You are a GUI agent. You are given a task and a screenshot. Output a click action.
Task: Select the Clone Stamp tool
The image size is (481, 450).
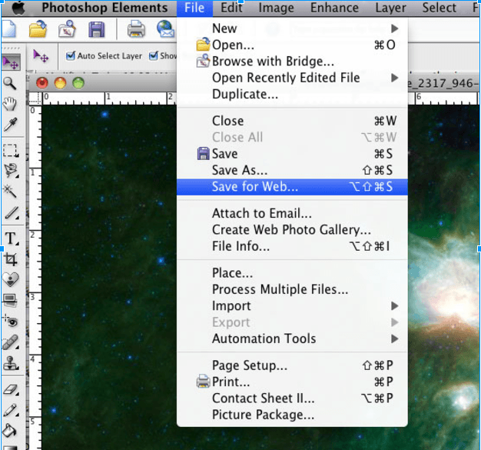click(11, 363)
